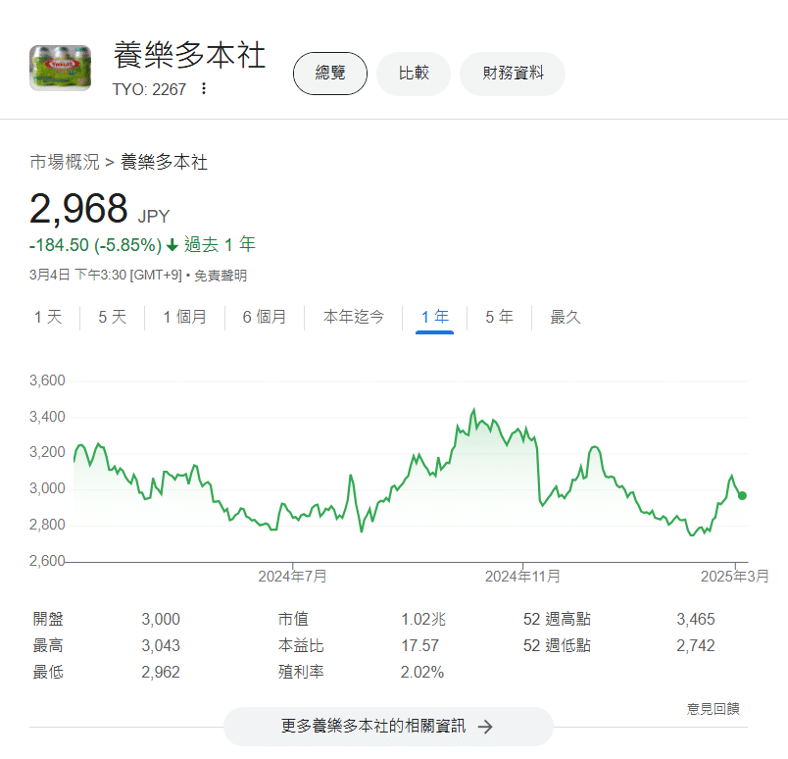Open the 財務資料 tab

[x=513, y=74]
